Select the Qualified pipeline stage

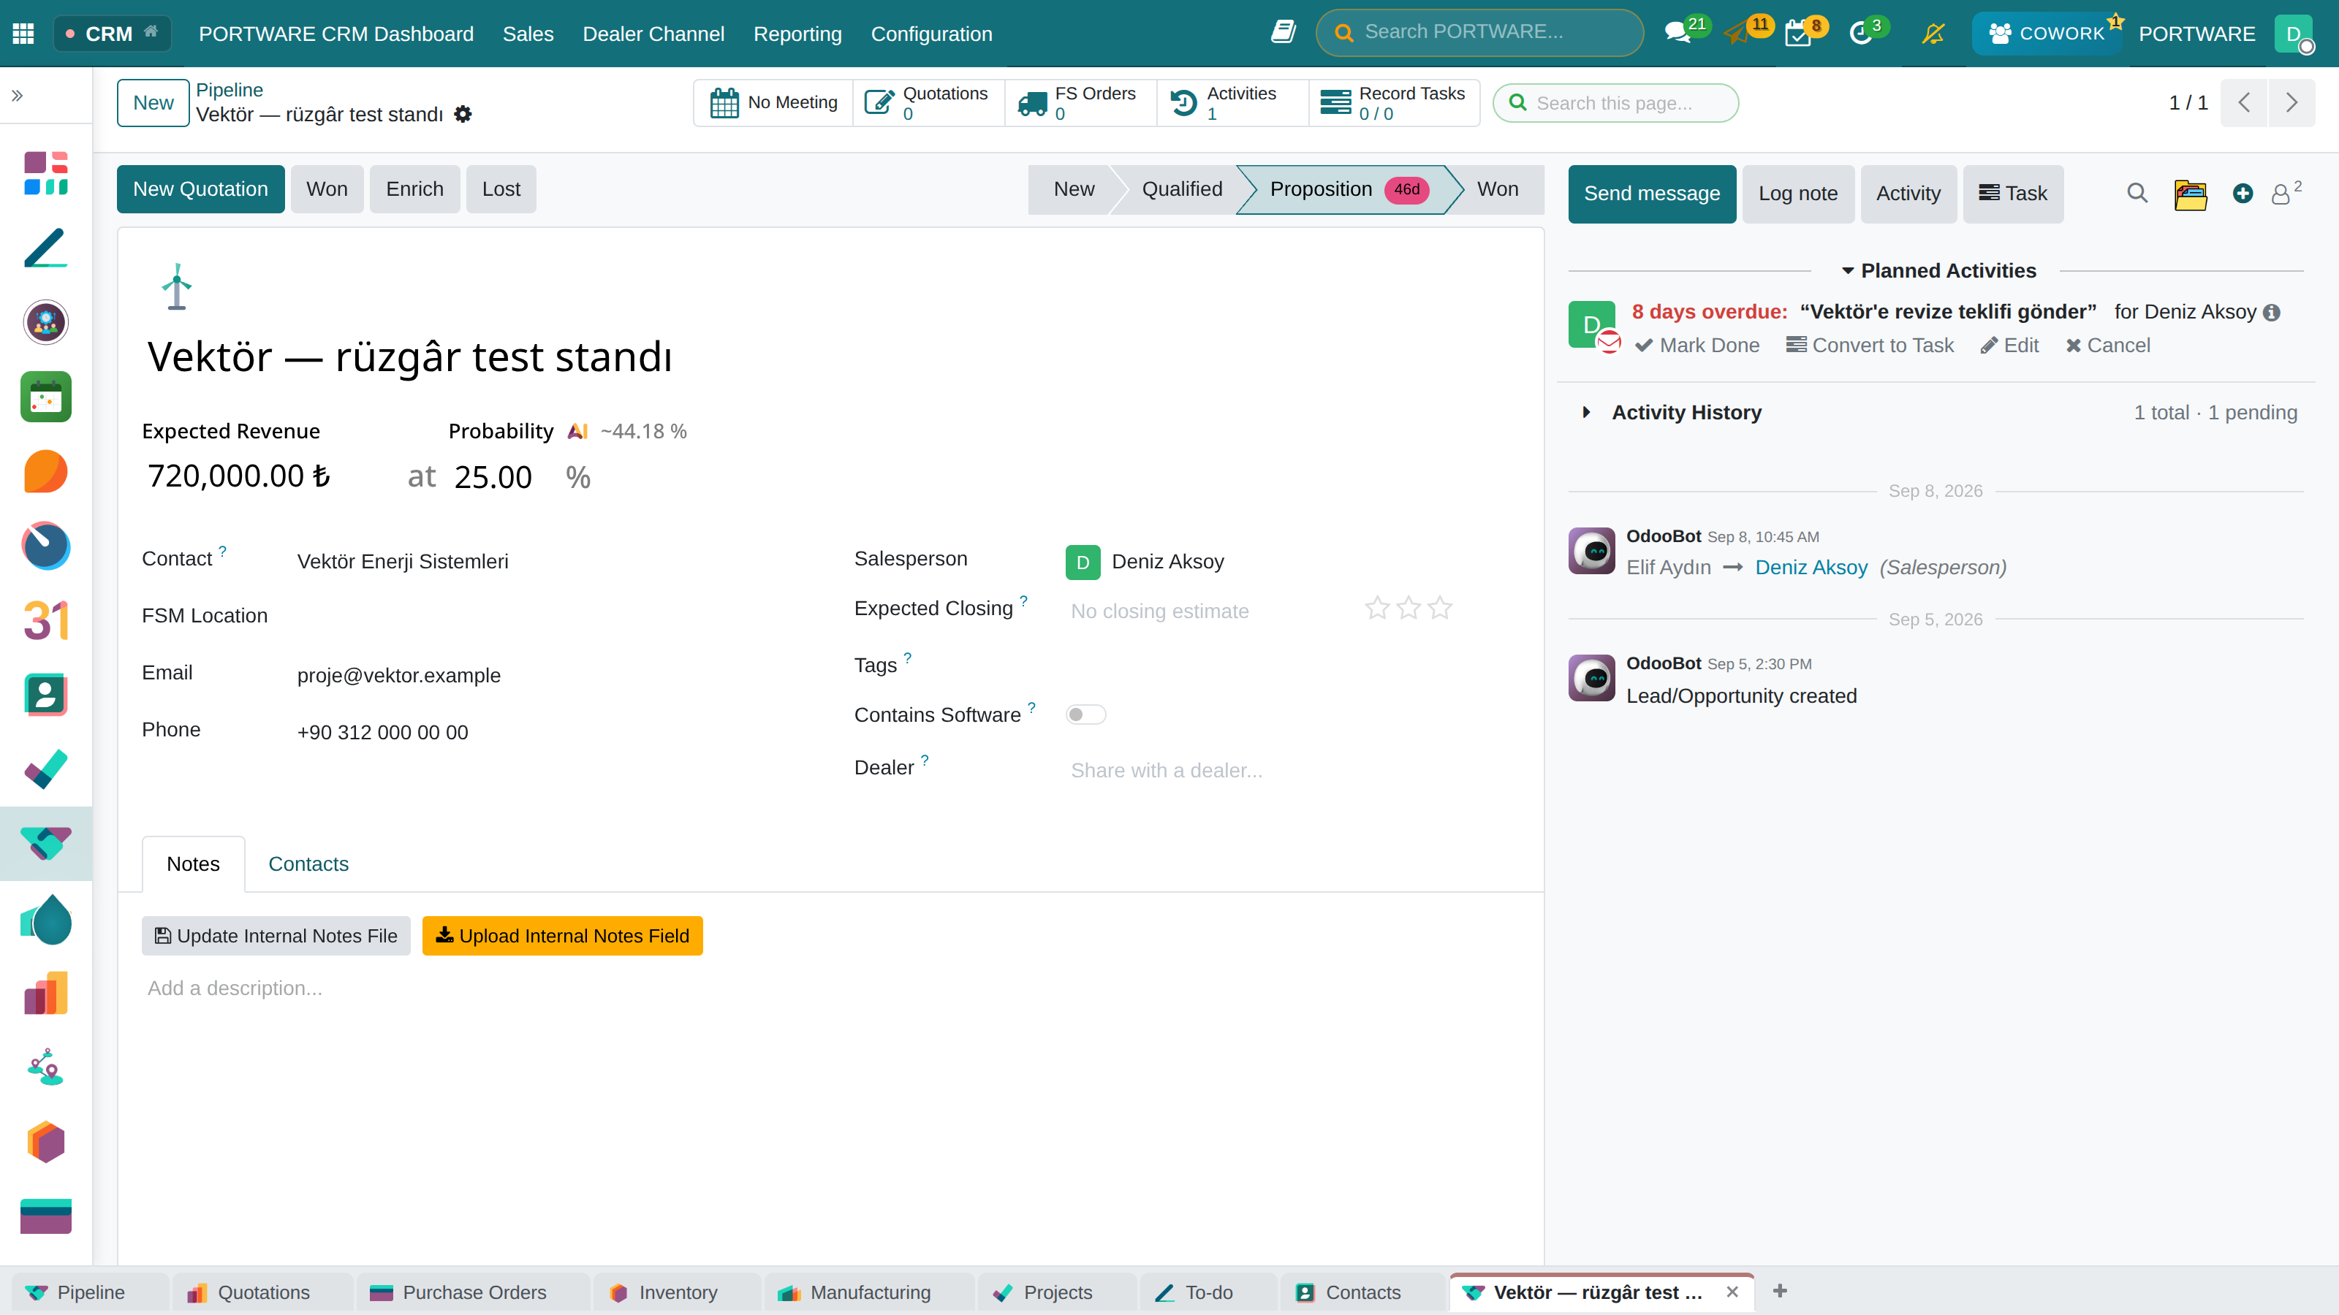[x=1181, y=188]
